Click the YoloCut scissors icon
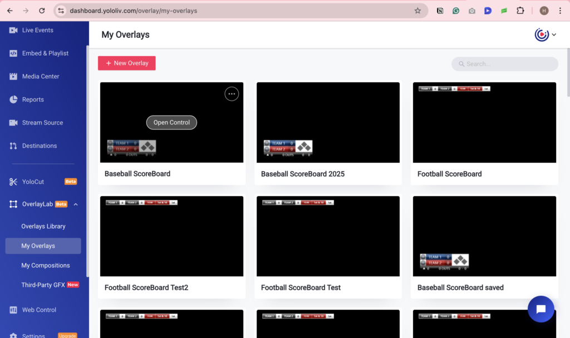 (x=13, y=182)
